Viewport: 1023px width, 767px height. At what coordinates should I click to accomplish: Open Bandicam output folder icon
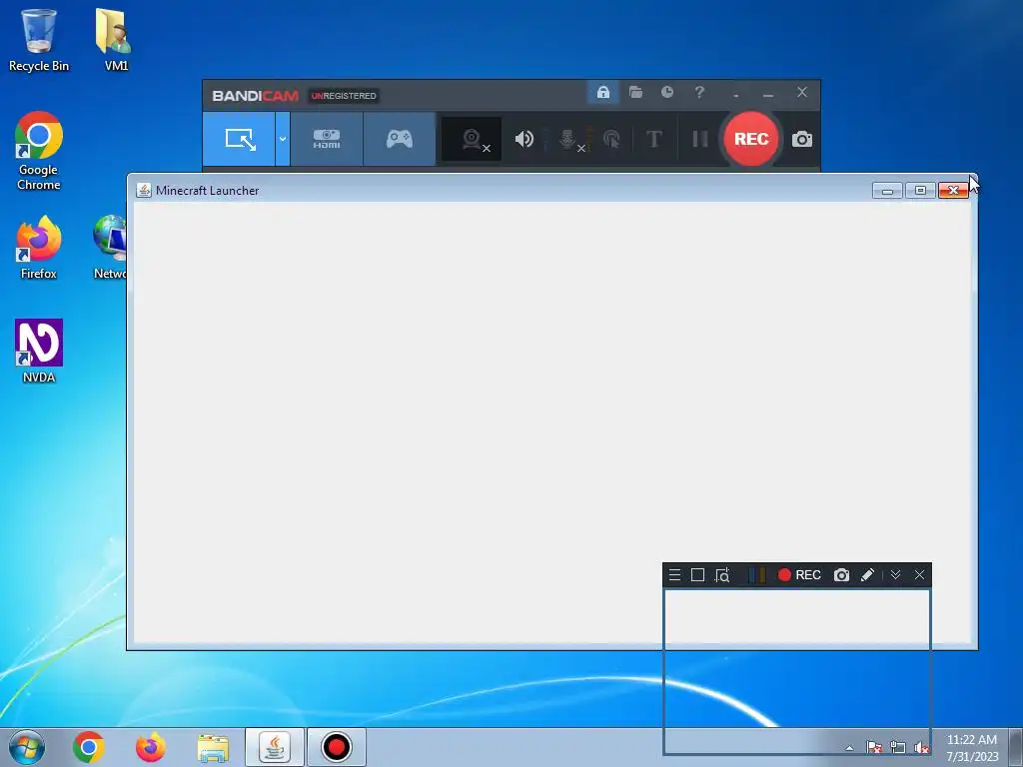click(635, 92)
